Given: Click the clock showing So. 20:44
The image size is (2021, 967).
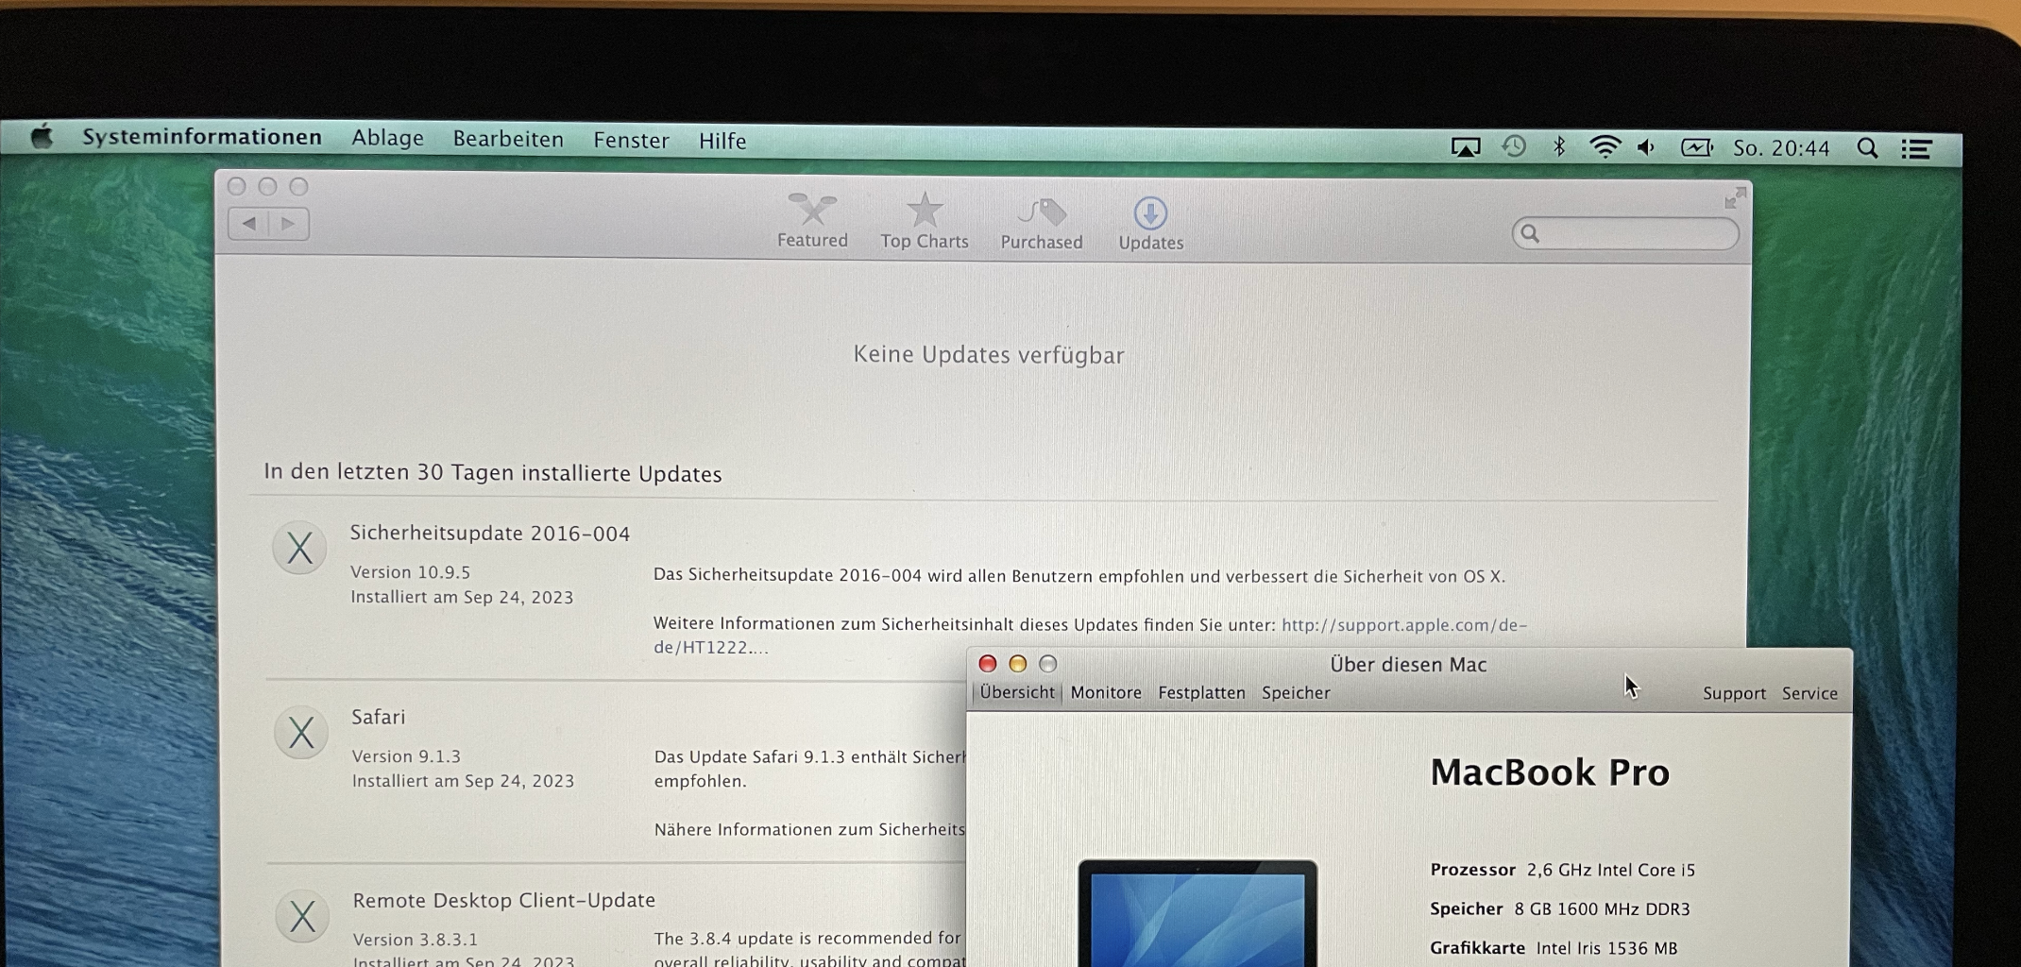Looking at the screenshot, I should [1781, 148].
